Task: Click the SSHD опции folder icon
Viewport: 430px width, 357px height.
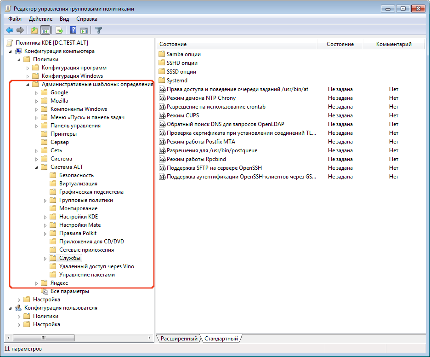Action: 162,63
